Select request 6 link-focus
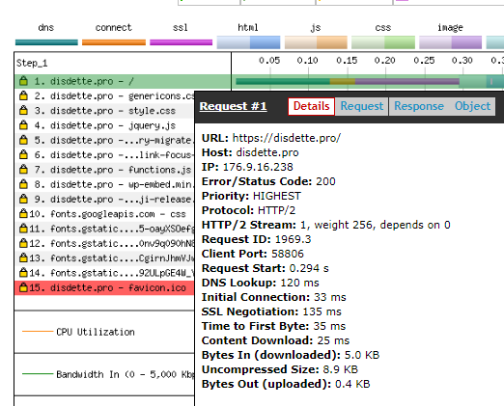The height and width of the screenshot is (406, 504). (104, 155)
